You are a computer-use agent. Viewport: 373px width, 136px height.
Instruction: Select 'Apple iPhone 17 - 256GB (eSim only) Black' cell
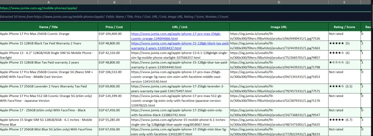click(49, 113)
